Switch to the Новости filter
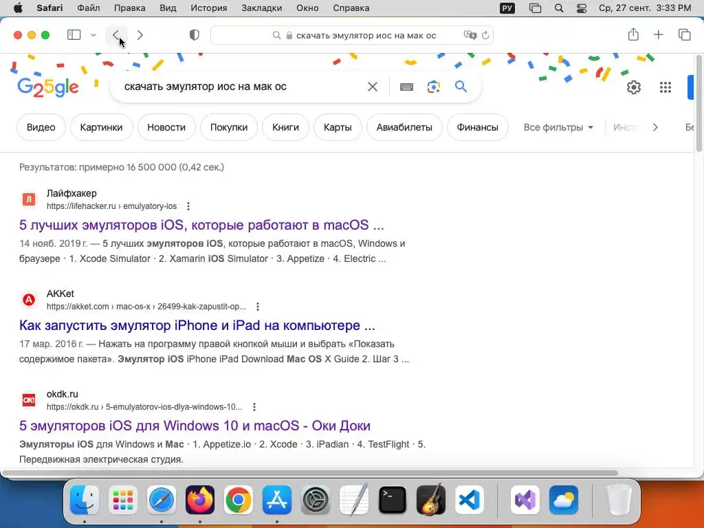This screenshot has height=528, width=704. click(166, 127)
